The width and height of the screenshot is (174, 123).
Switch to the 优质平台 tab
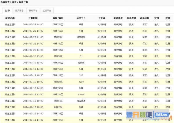[19, 11]
